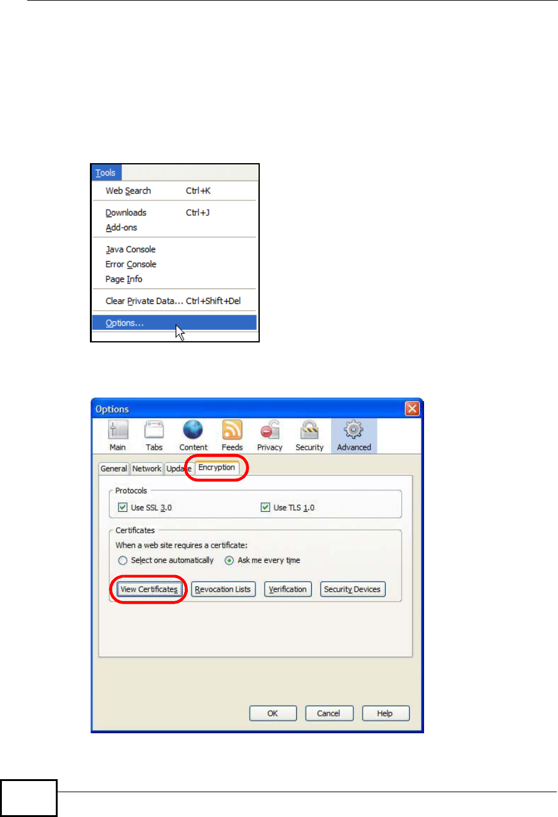Open the Privacy options category
Viewport: 558px width, 817px height.
[270, 435]
